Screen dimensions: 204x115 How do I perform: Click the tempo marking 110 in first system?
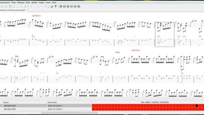point(194,21)
